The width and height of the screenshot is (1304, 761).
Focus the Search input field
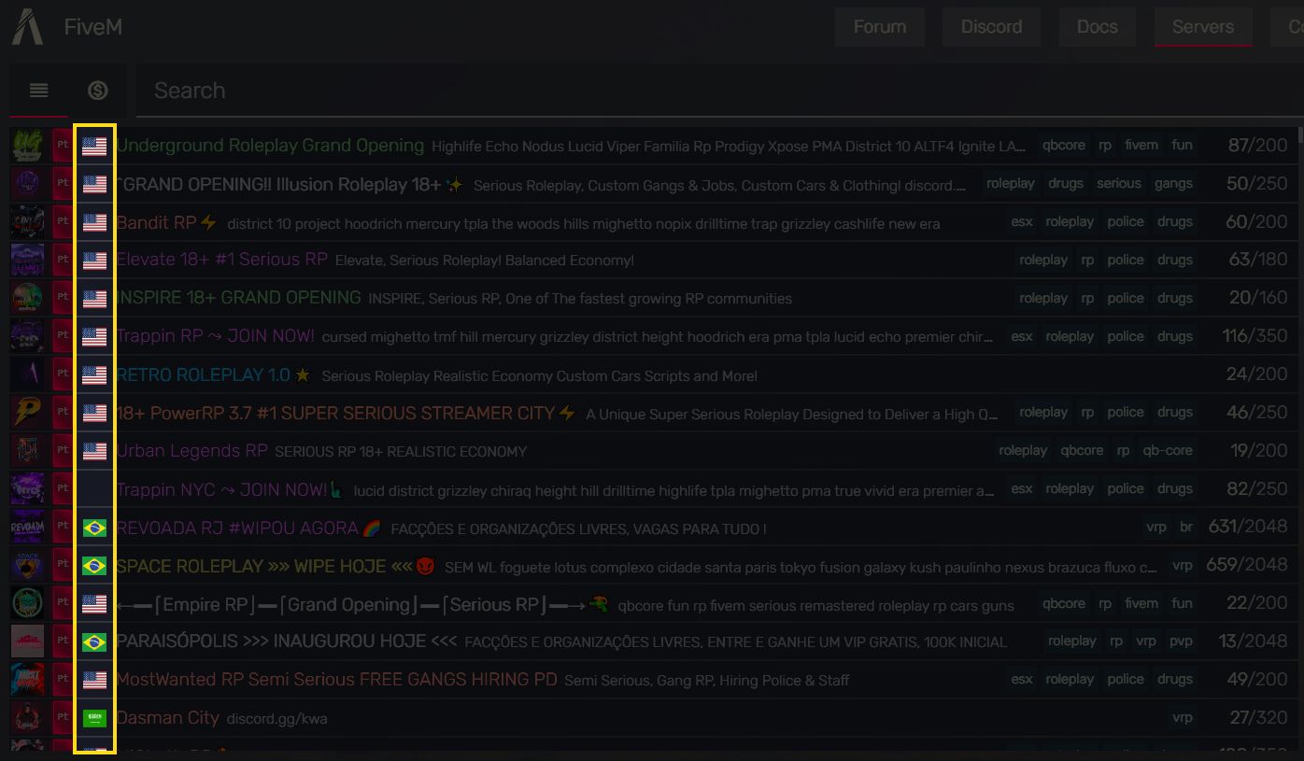tap(719, 91)
